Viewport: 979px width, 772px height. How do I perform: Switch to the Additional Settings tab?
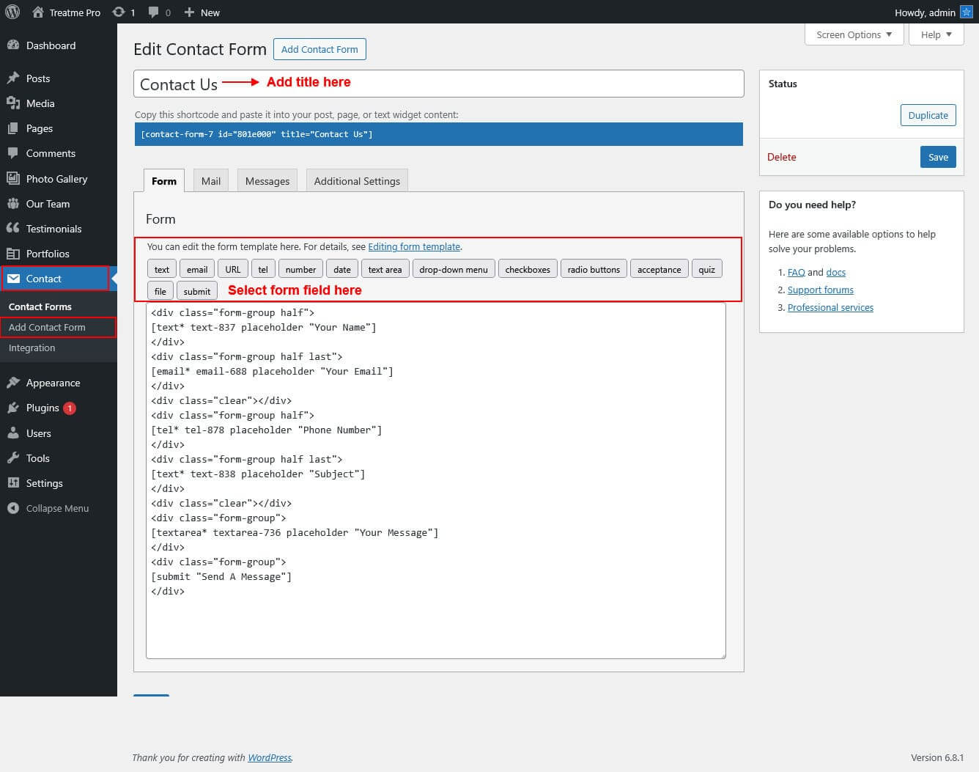(357, 181)
